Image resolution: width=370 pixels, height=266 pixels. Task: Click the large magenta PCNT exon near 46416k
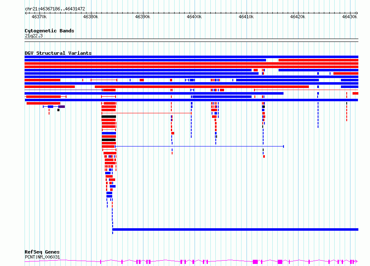pyautogui.click(x=280, y=262)
